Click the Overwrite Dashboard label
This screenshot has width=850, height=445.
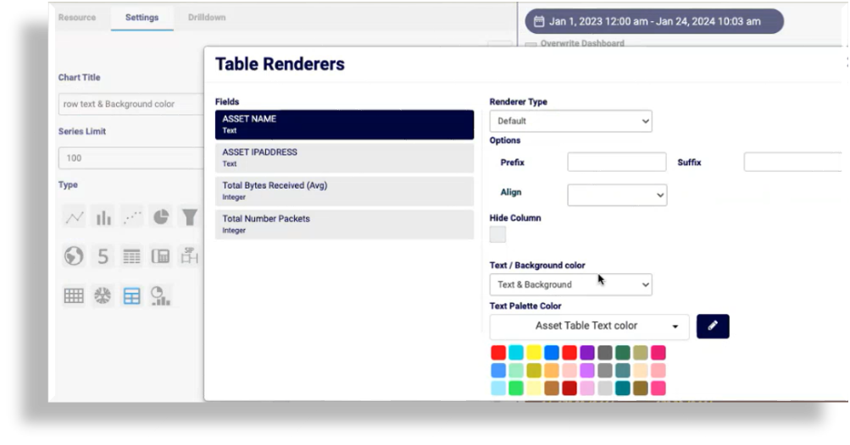pyautogui.click(x=582, y=43)
